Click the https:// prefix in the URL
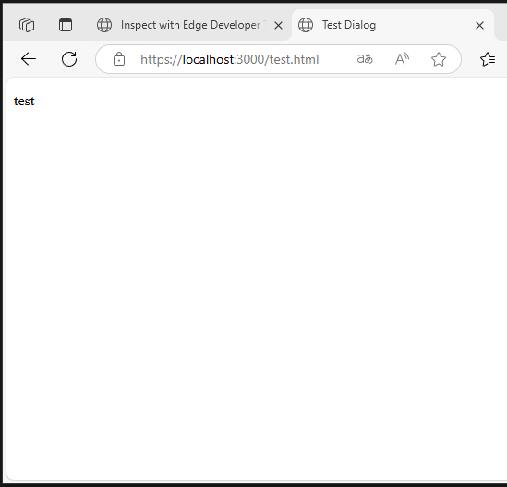 pos(162,60)
